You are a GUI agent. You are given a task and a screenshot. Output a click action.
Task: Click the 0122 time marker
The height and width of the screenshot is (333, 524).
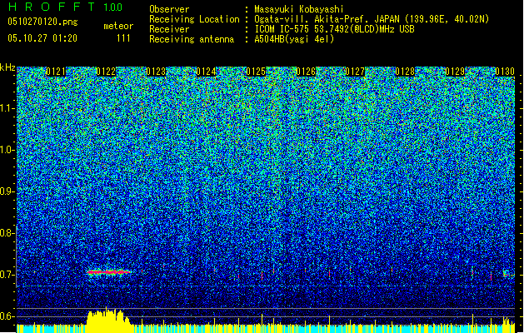coord(106,72)
